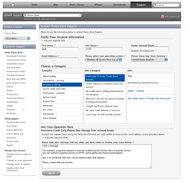Open the Season Pass link
Viewport: 189px width, 182px height.
12,94
